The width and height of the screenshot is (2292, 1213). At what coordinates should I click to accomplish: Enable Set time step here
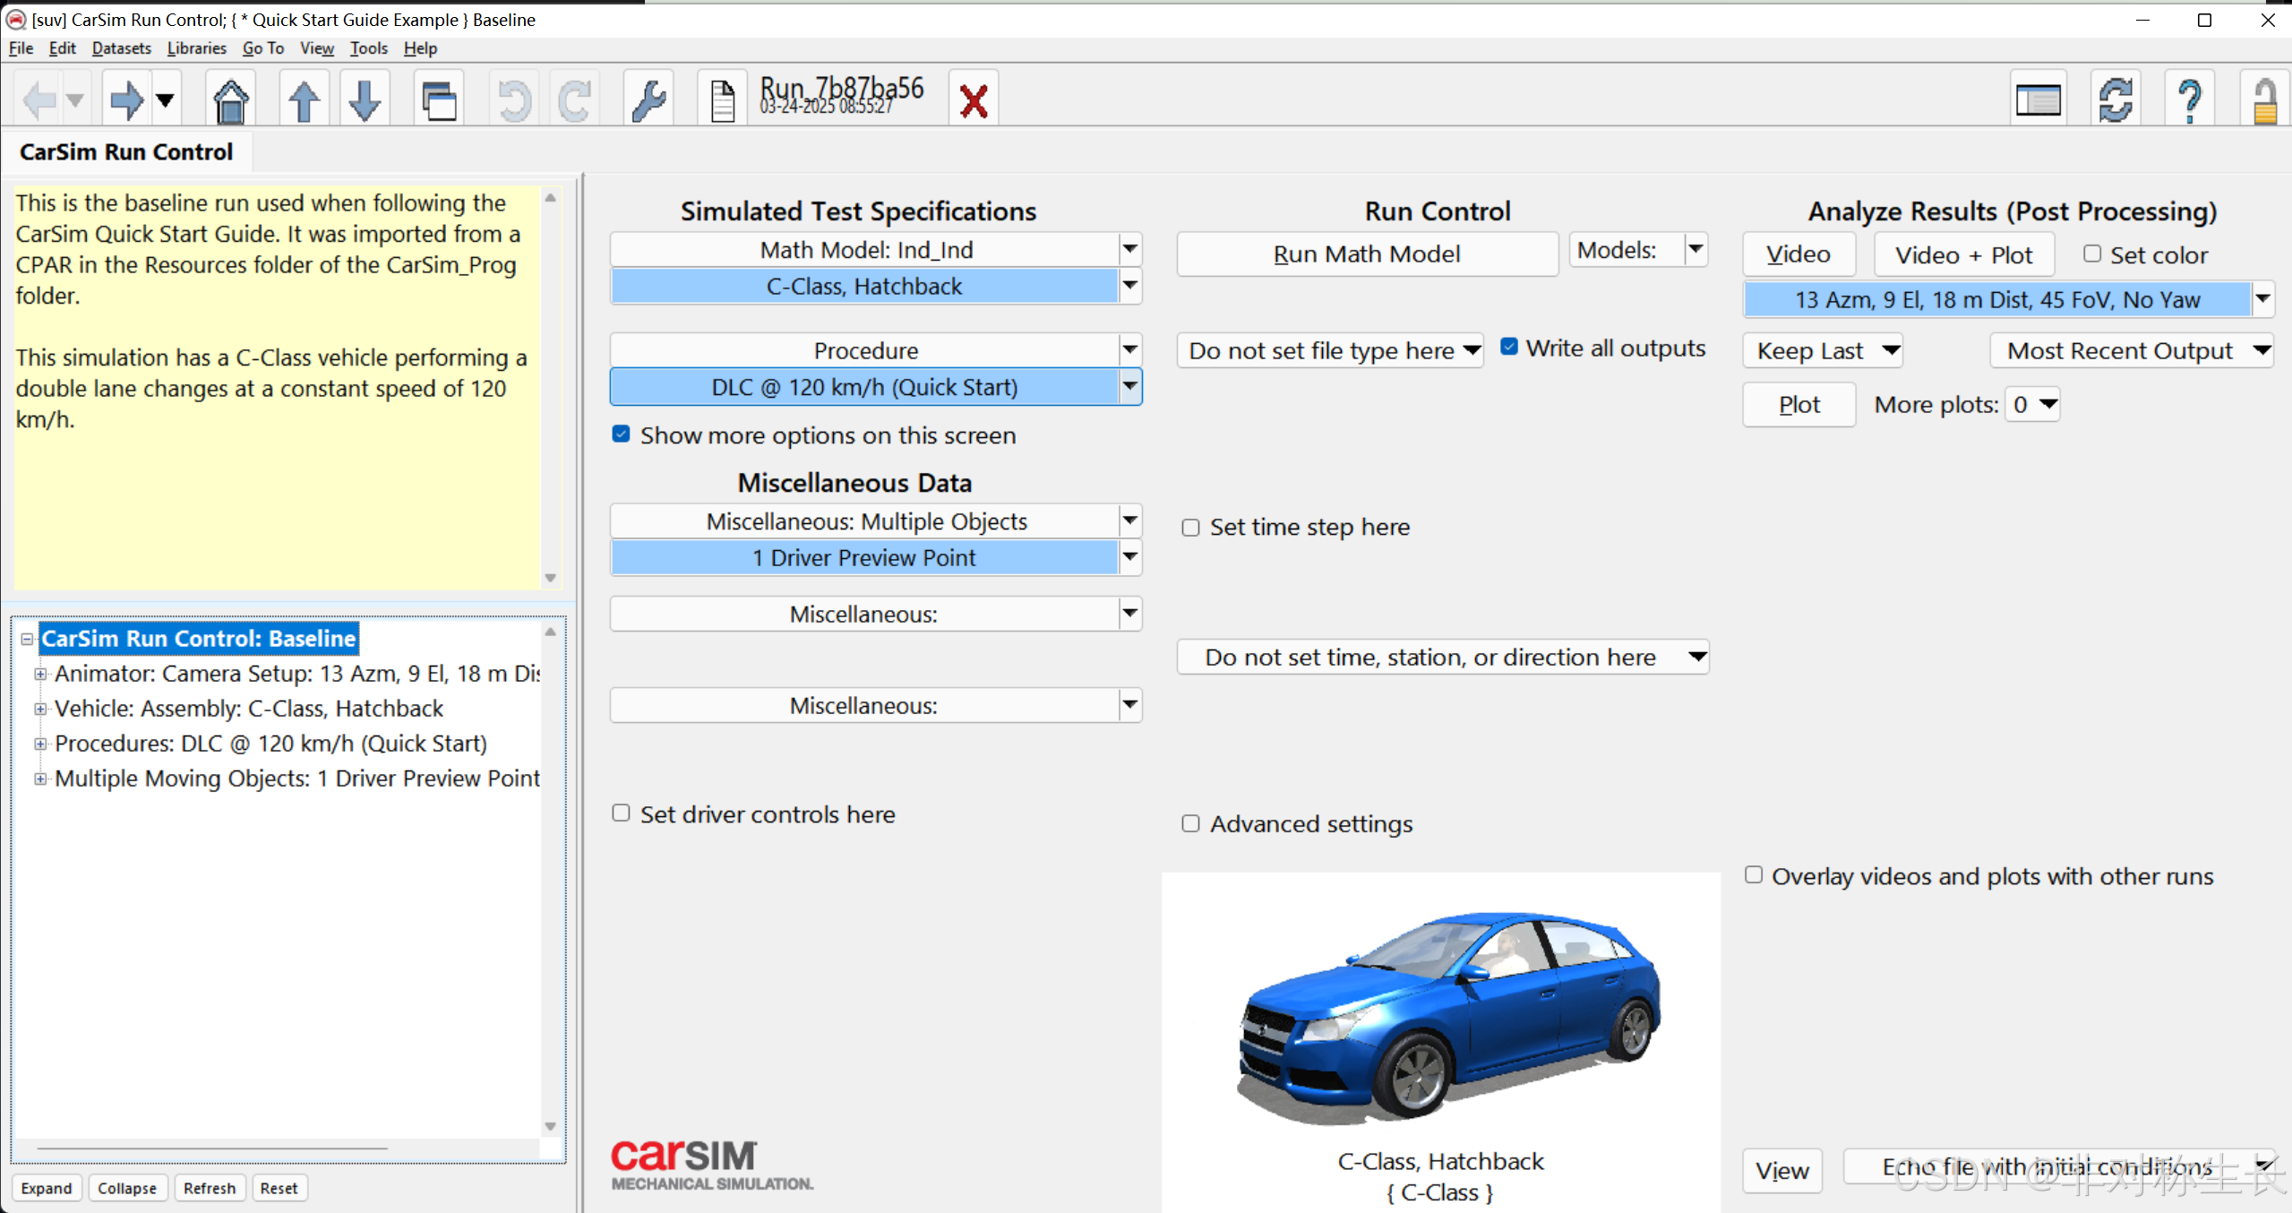pyautogui.click(x=1190, y=528)
